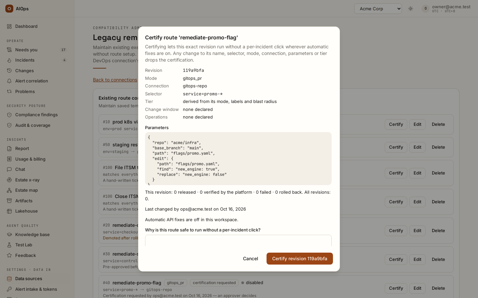
Task: Click Certify revision 119a9bfa button
Action: tap(300, 259)
